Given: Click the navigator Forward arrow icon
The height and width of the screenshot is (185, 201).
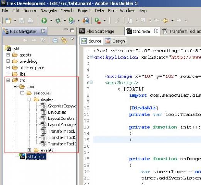Looking at the screenshot, I should pyautogui.click(x=34, y=40).
